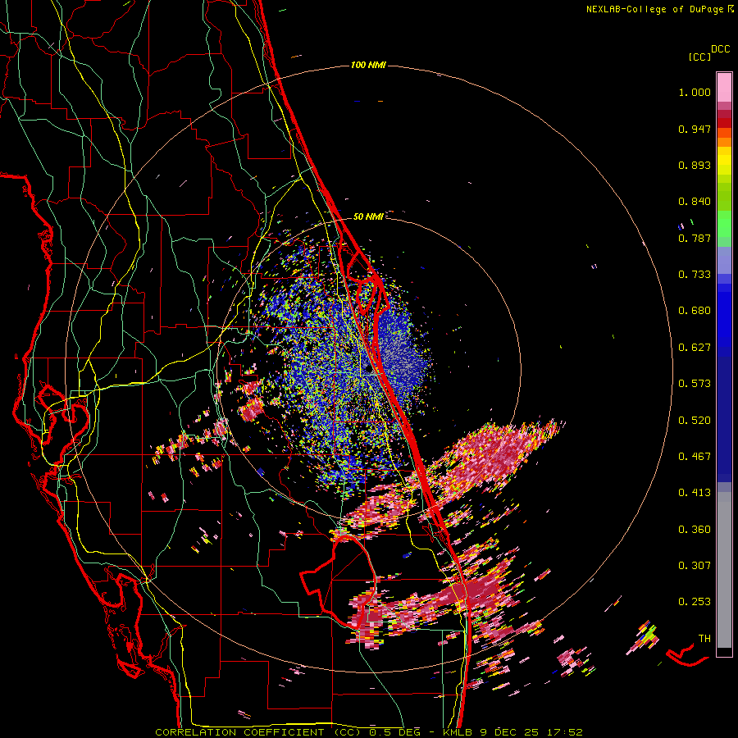Click the Correlation Coefficient KMLB caption at bottom

[369, 732]
